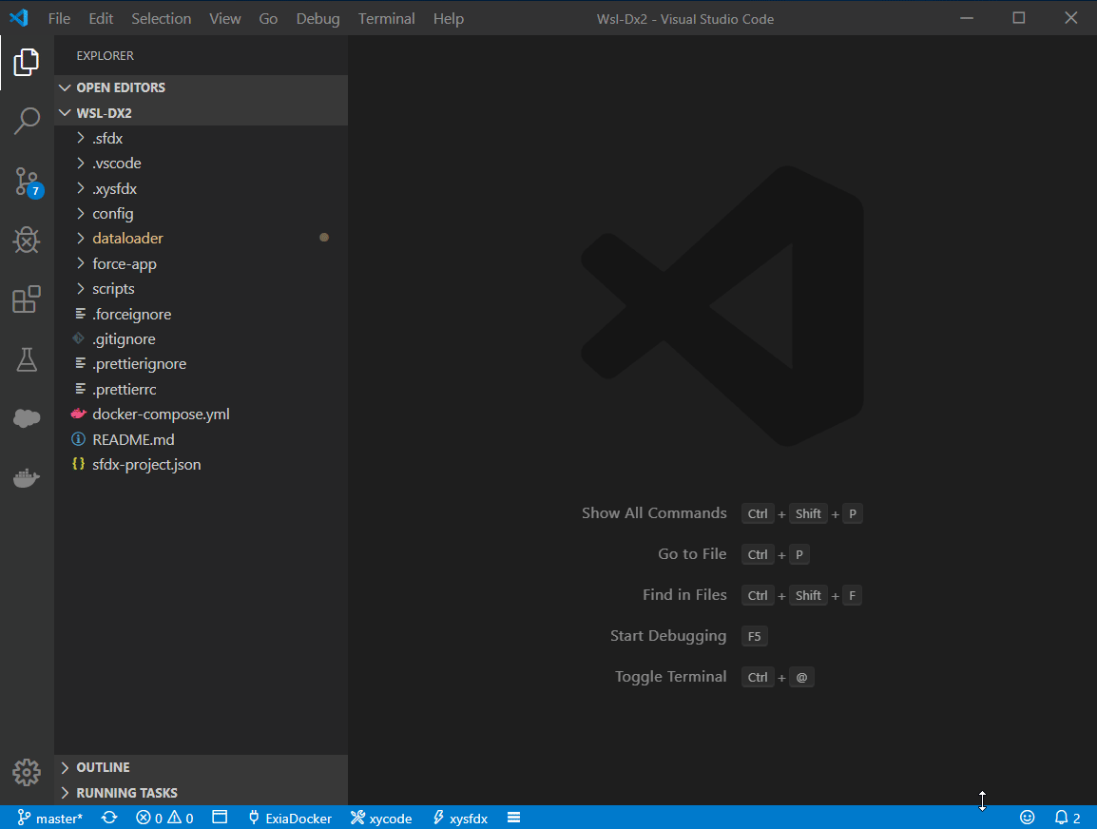Open the Terminal menu

pyautogui.click(x=386, y=19)
